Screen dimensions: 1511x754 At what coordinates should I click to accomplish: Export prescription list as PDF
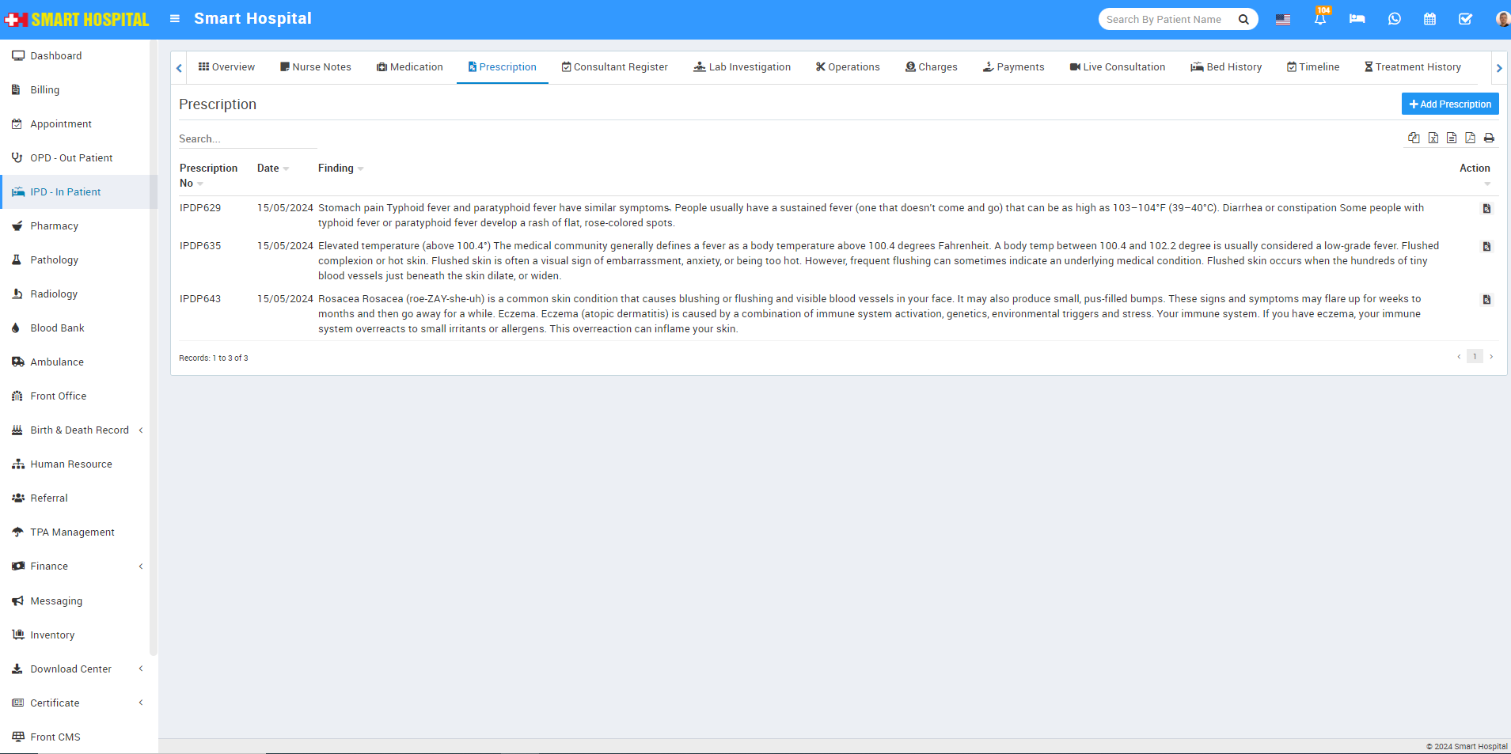[1470, 138]
